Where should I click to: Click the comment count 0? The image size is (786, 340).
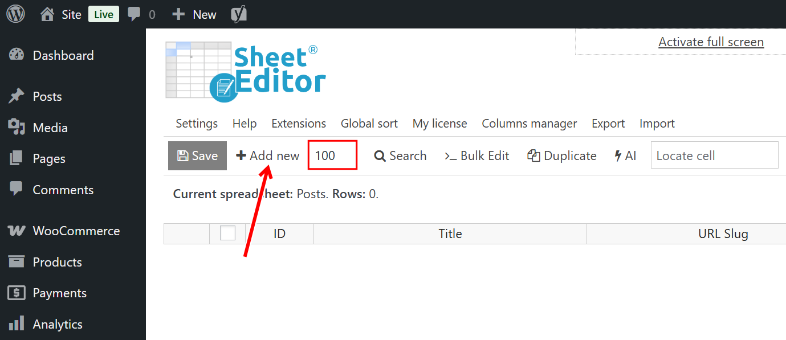(x=152, y=15)
